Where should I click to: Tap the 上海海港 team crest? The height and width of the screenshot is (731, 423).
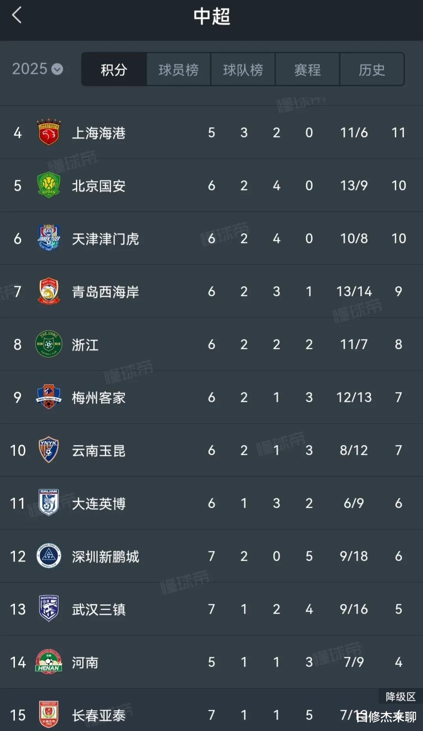[49, 133]
